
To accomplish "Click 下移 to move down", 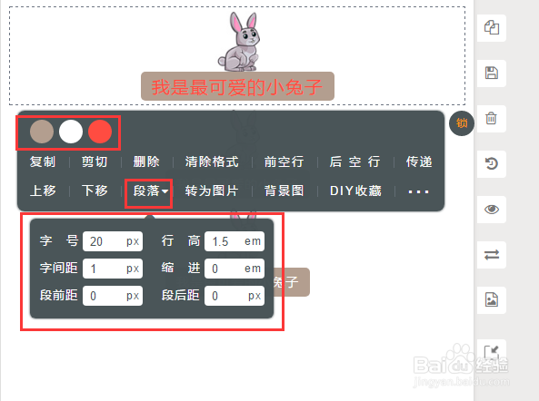I will 95,191.
